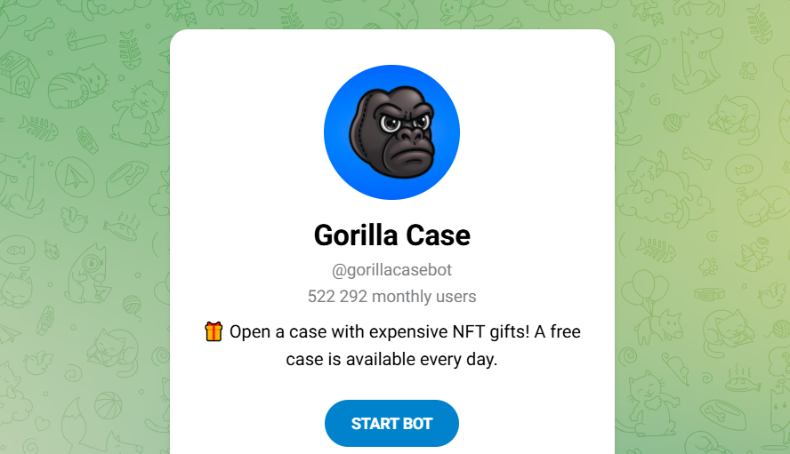Click the basketball doodle at bottom left
790x454 pixels.
pyautogui.click(x=109, y=406)
